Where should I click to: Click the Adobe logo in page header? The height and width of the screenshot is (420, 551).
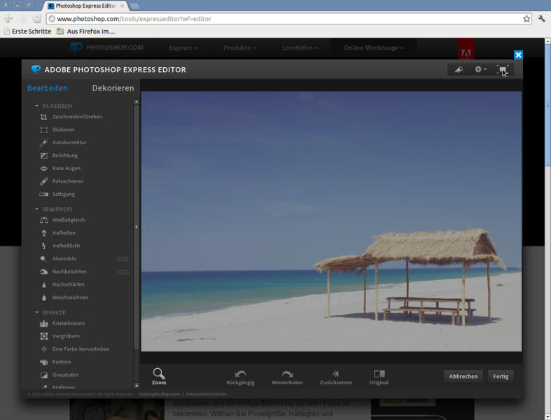[466, 49]
